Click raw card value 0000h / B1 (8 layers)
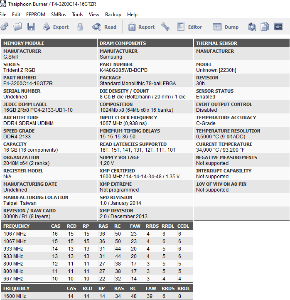Viewport: 290px width, 300px height. pos(27,216)
